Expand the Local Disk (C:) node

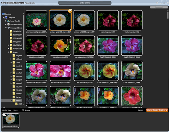point(6,21)
